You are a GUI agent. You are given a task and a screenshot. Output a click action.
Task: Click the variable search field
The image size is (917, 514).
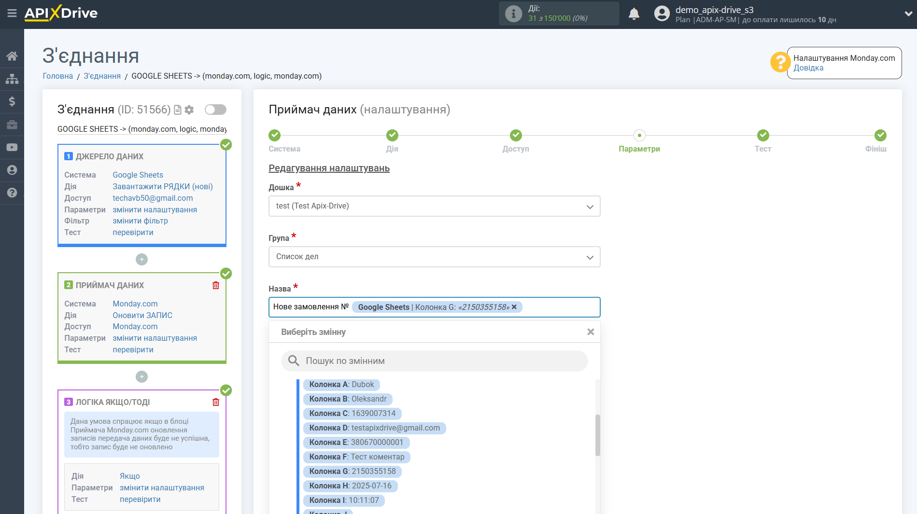434,361
